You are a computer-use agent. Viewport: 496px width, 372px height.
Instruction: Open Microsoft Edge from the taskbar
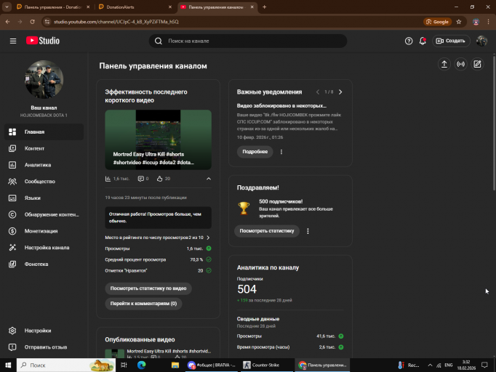[141, 365]
